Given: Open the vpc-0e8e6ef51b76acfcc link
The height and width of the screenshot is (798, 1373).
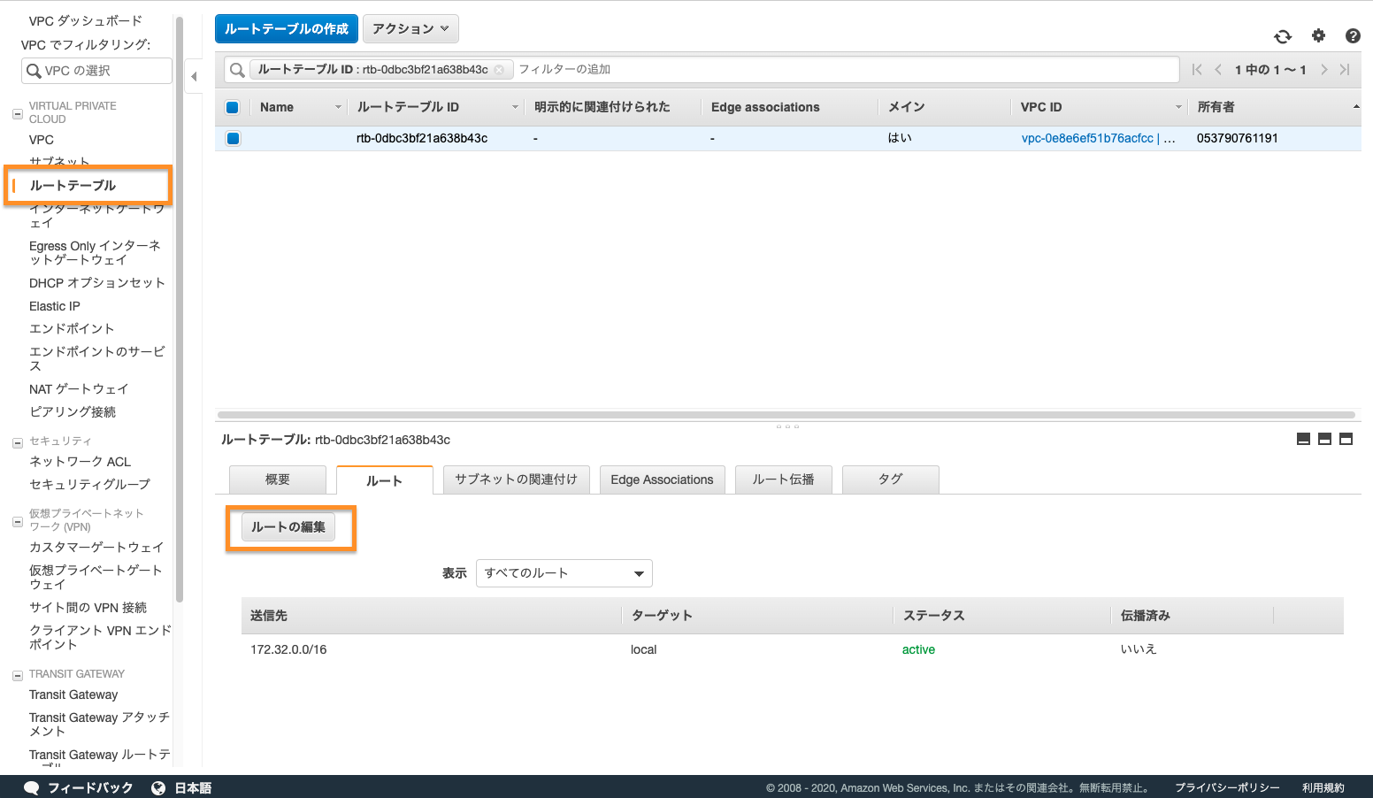Looking at the screenshot, I should point(1087,138).
